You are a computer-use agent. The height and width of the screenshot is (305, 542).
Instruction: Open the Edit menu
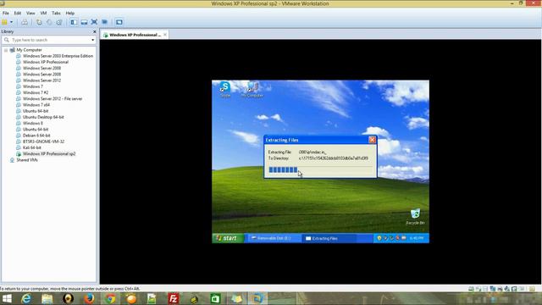[18, 14]
